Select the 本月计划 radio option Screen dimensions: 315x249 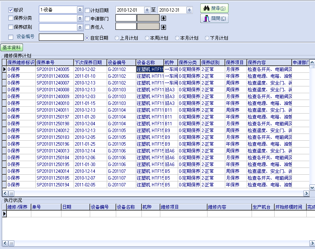(x=177, y=38)
